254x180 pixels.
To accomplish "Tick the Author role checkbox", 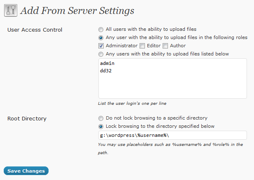I will click(x=165, y=46).
